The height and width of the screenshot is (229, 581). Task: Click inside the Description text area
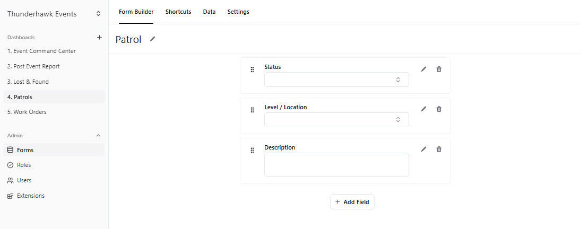click(x=336, y=164)
